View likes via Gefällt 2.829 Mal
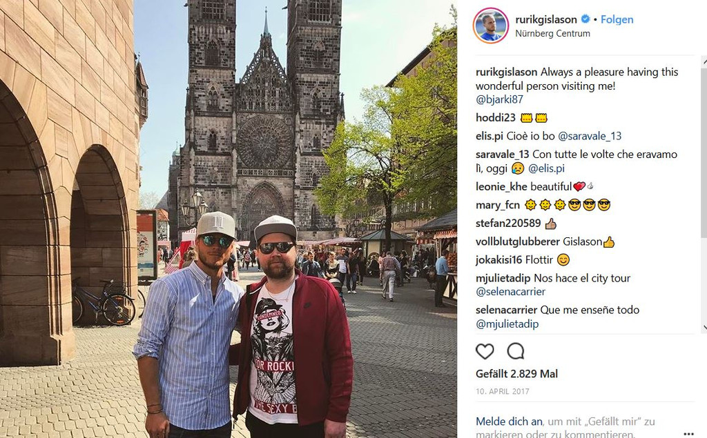 click(x=516, y=374)
